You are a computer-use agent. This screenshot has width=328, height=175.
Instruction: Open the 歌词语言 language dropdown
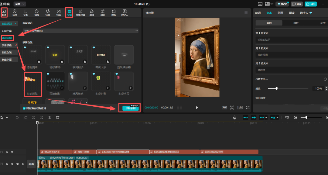(80, 31)
